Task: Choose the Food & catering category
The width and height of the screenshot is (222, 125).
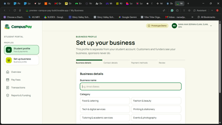Action: [x=105, y=101]
